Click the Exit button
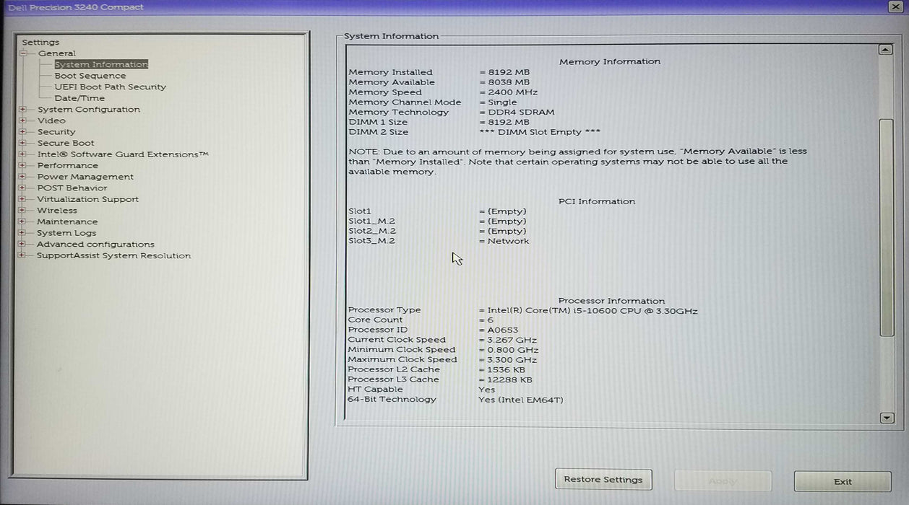This screenshot has height=505, width=909. pos(843,481)
